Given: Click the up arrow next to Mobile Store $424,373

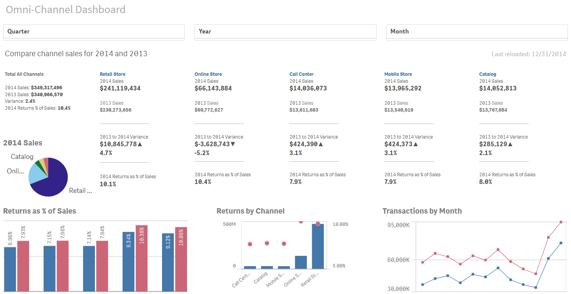Looking at the screenshot, I should click(x=416, y=144).
